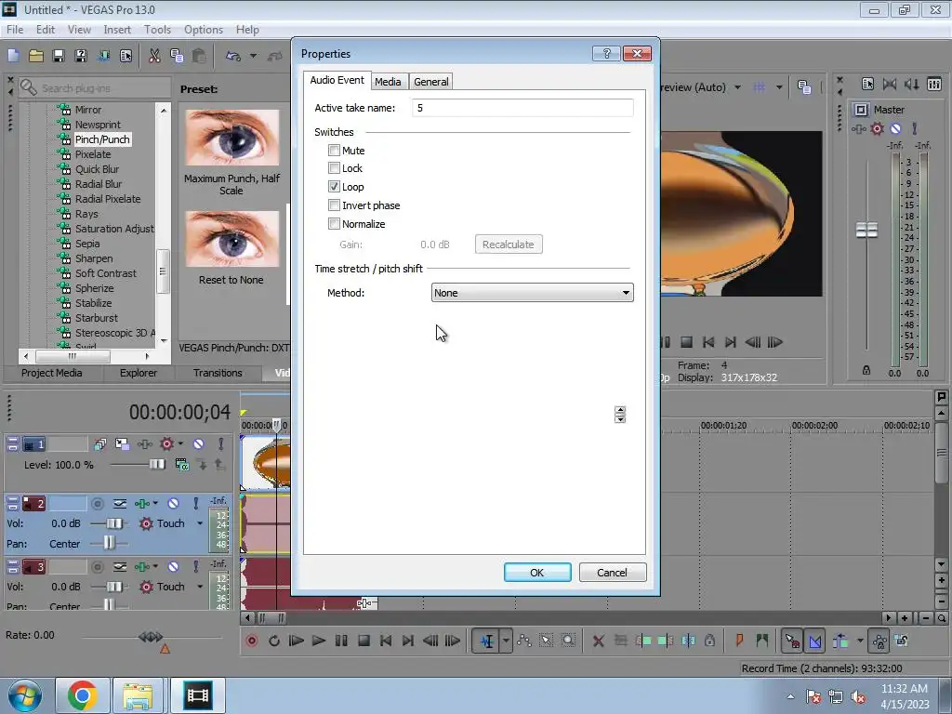The height and width of the screenshot is (714, 952).
Task: Open the Insert menu
Action: coord(117,29)
